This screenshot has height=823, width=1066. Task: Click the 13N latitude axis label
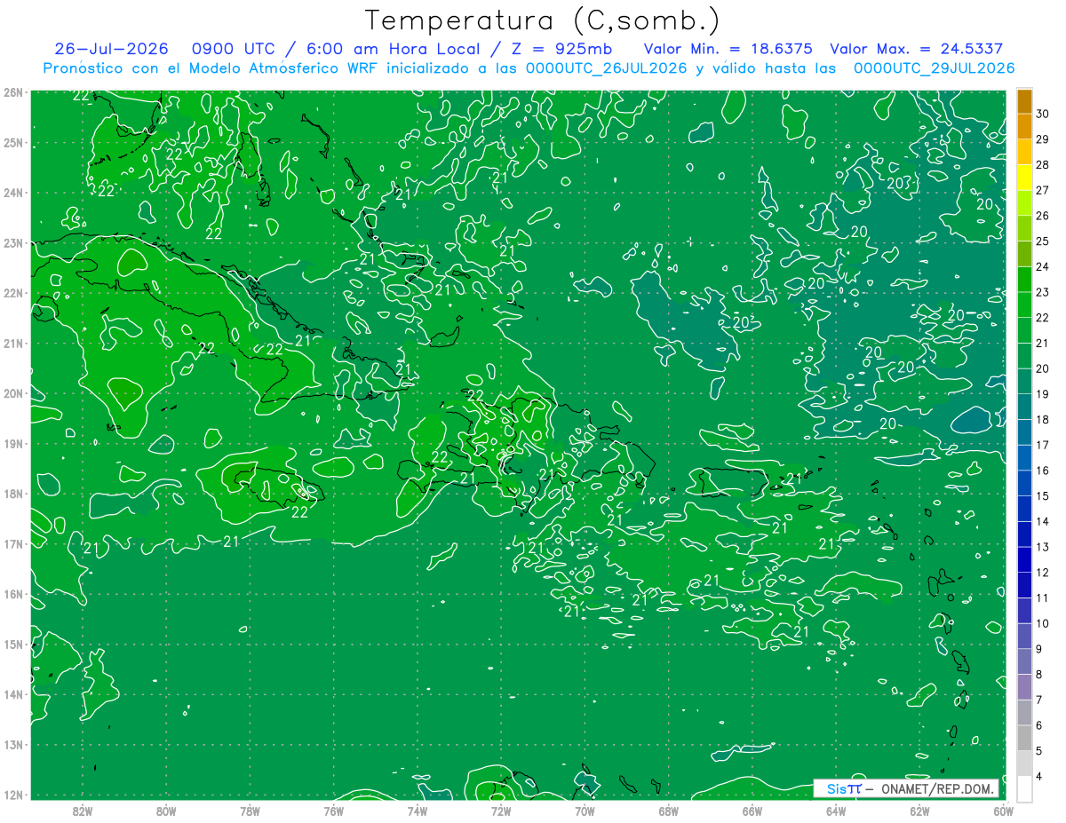12,744
